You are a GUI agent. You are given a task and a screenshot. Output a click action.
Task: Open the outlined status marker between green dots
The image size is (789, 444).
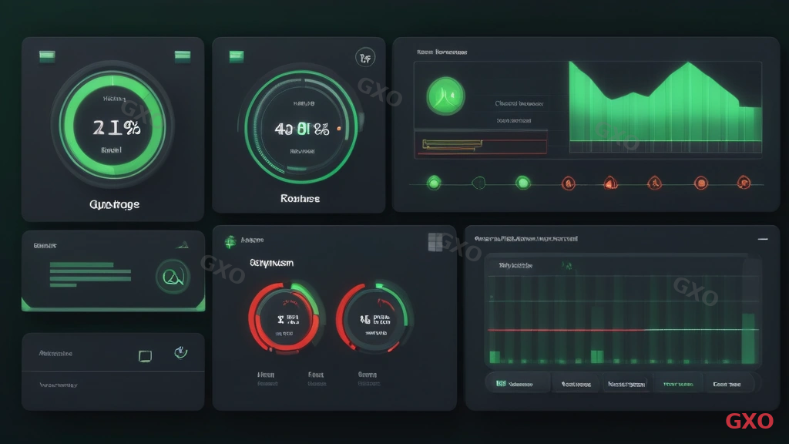tap(480, 183)
